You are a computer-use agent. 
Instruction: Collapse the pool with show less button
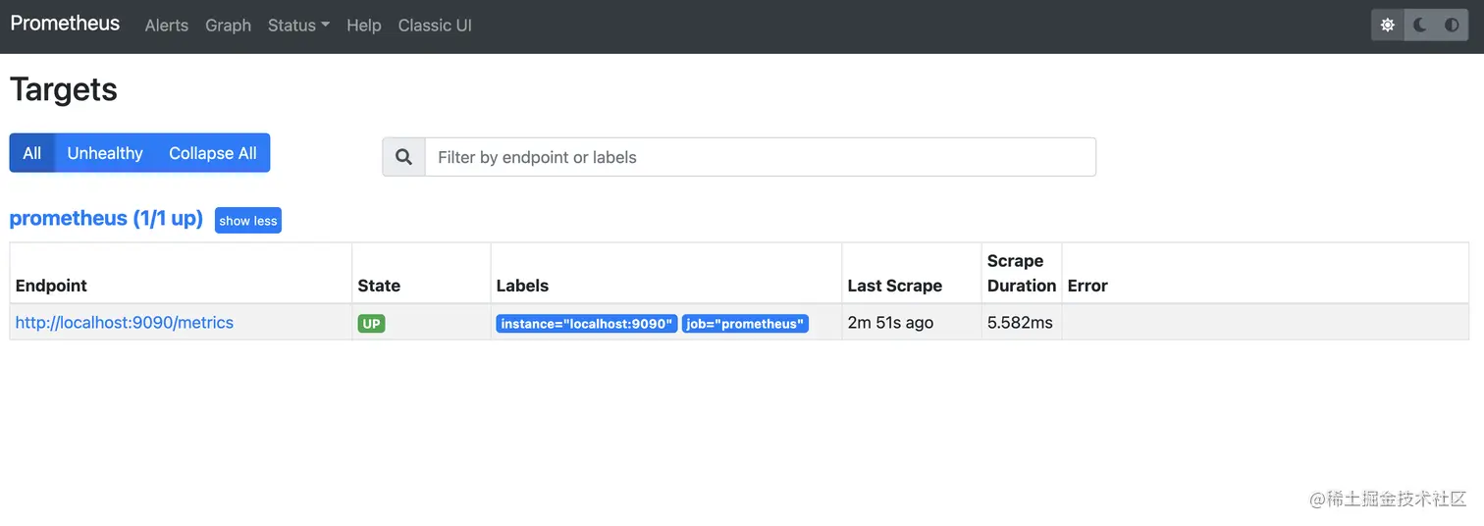tap(248, 221)
